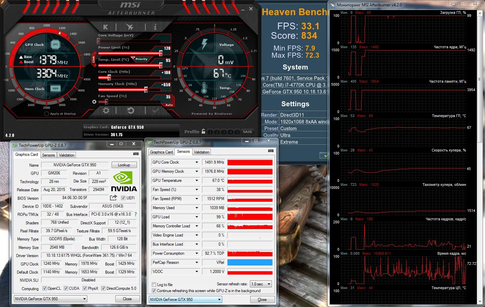Select profile slot 2 in Afterburner
The image size is (485, 307).
[217, 132]
